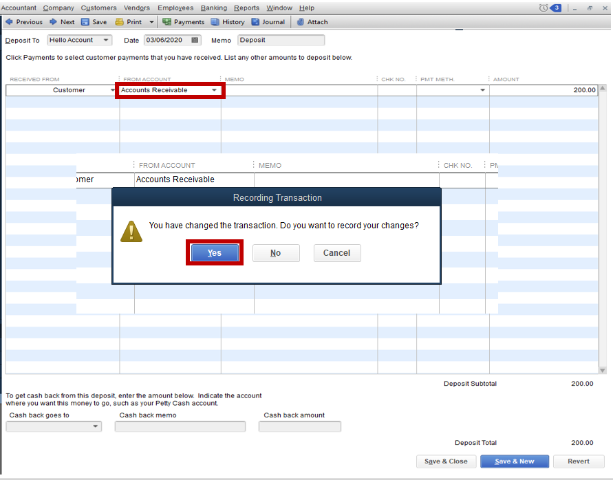Viewport: 613px width, 480px height.
Task: Open the Reports menu
Action: [247, 8]
